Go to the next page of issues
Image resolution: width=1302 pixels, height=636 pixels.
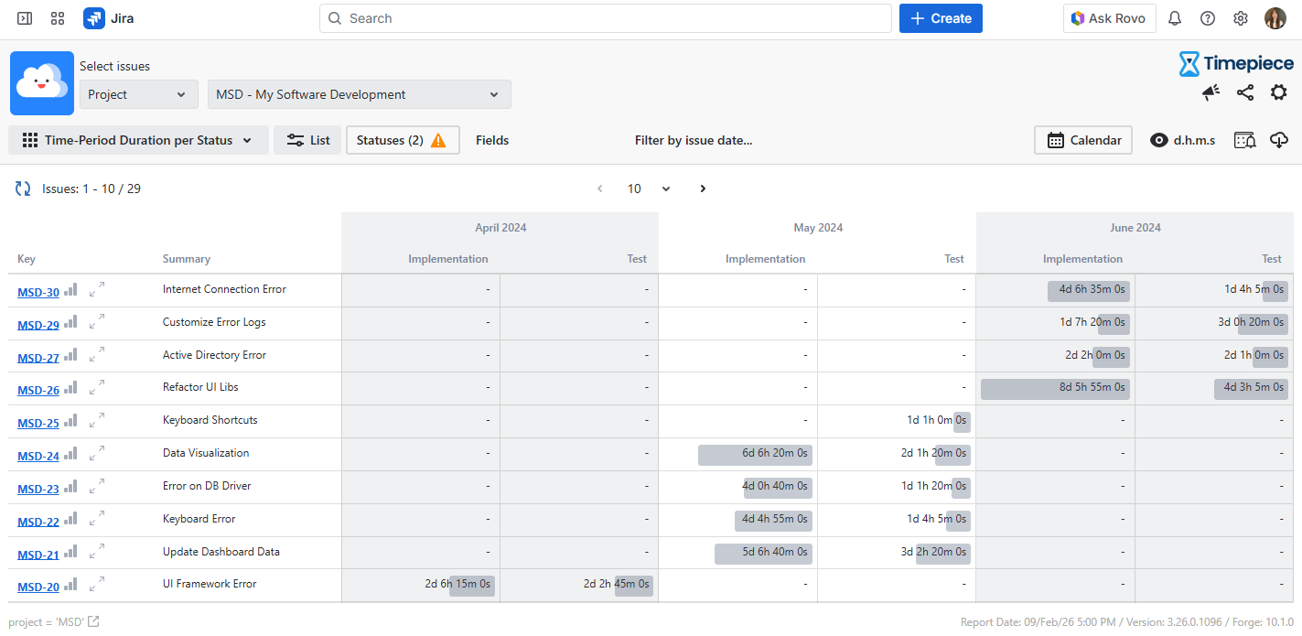coord(703,189)
